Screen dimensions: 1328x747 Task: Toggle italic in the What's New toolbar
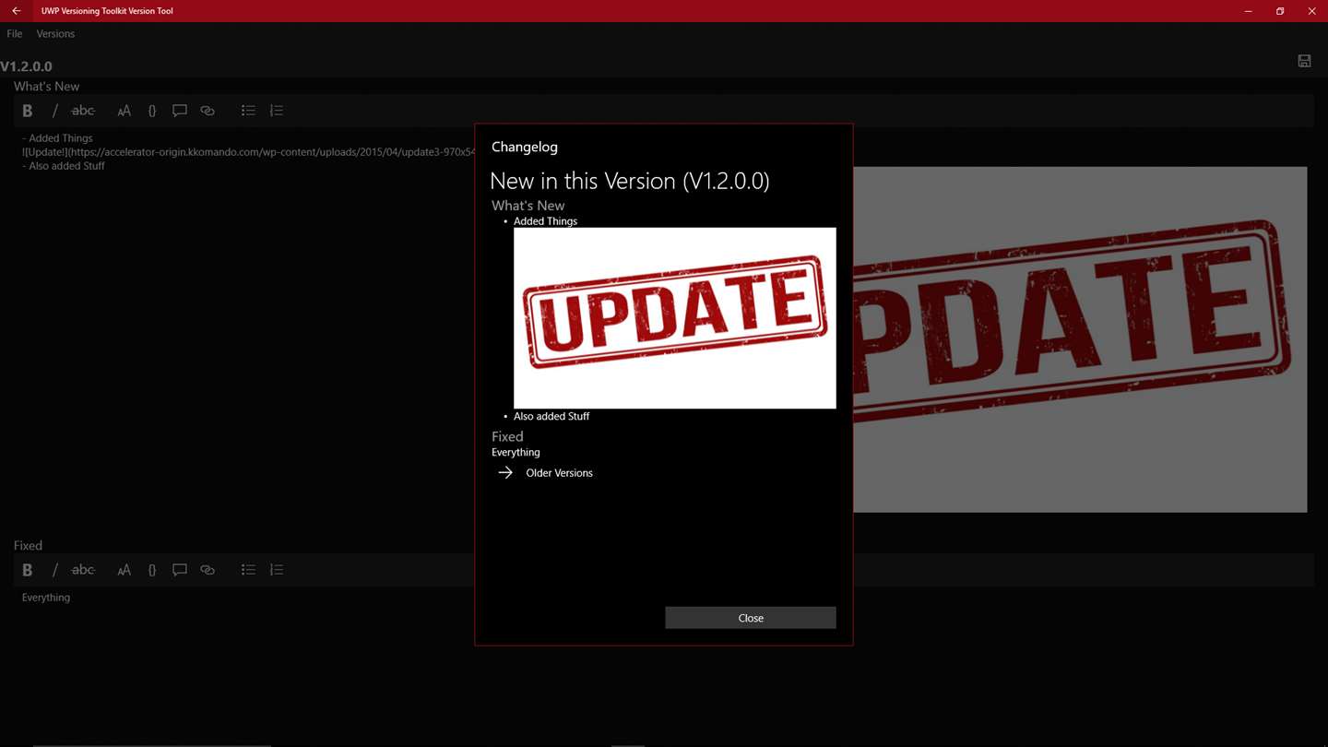[55, 111]
